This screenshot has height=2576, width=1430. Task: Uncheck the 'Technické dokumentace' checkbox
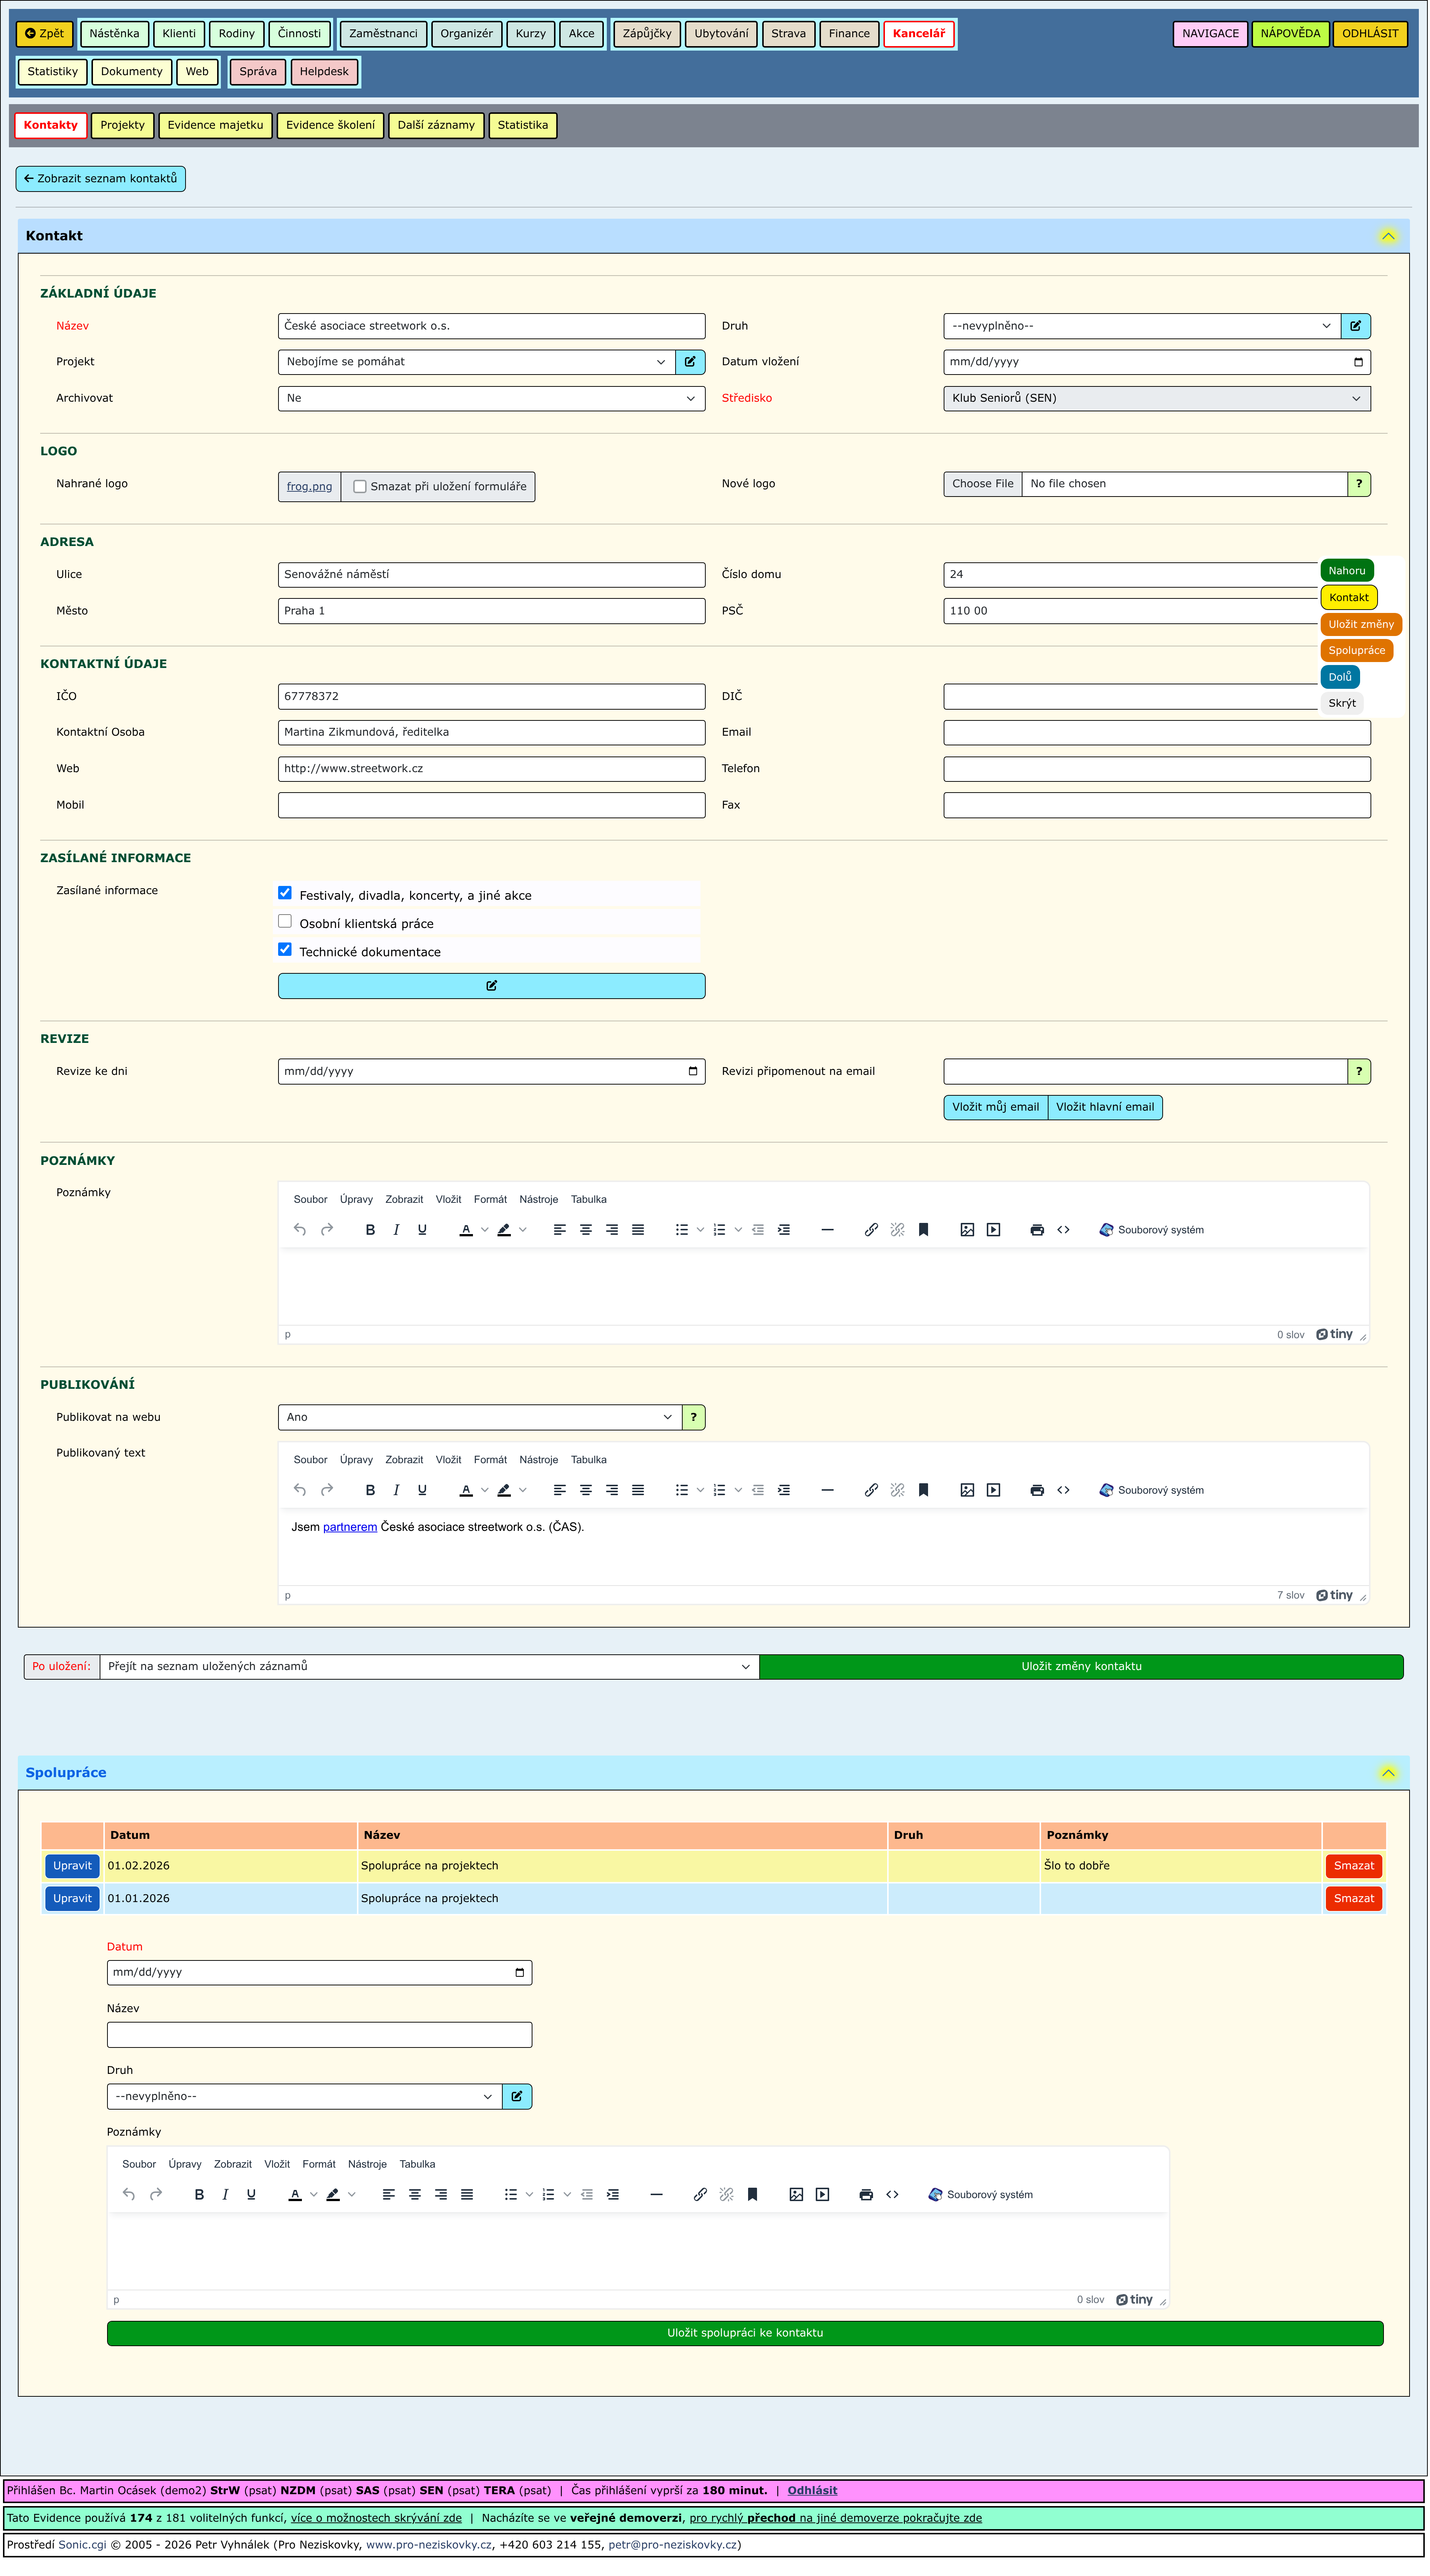[285, 949]
